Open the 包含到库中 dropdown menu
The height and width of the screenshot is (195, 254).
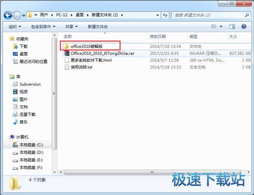click(43, 27)
